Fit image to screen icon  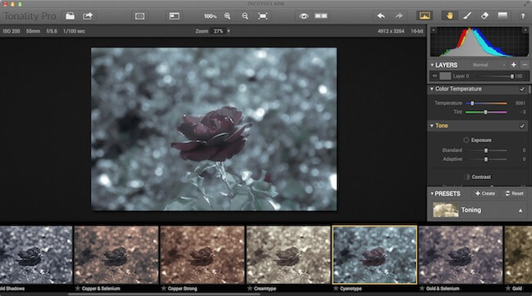[x=263, y=16]
